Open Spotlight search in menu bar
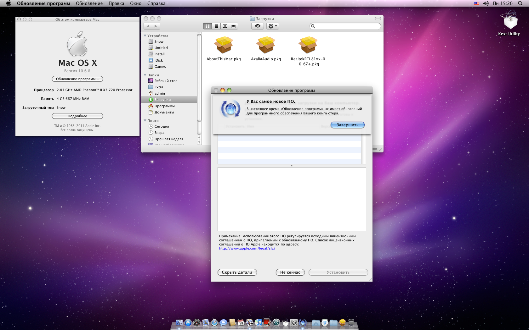529x330 pixels. (520, 3)
